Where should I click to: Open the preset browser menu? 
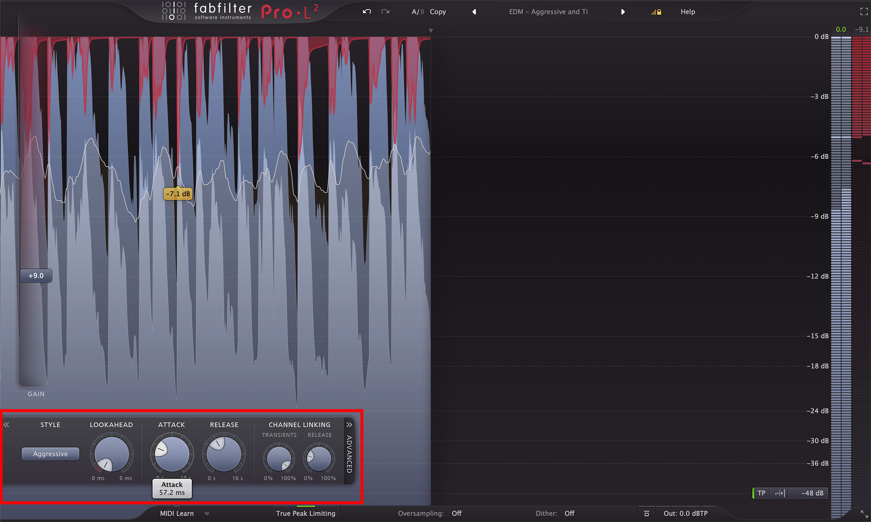coord(548,12)
